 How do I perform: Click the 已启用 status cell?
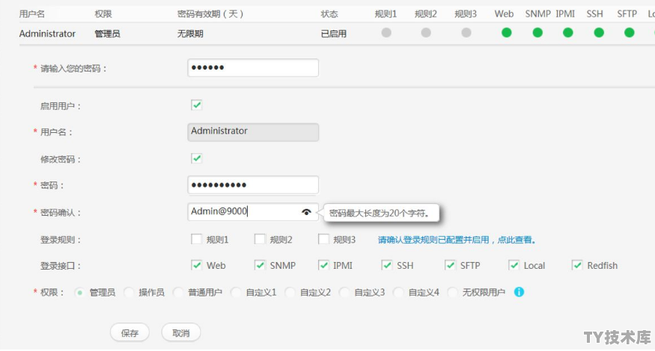click(333, 34)
